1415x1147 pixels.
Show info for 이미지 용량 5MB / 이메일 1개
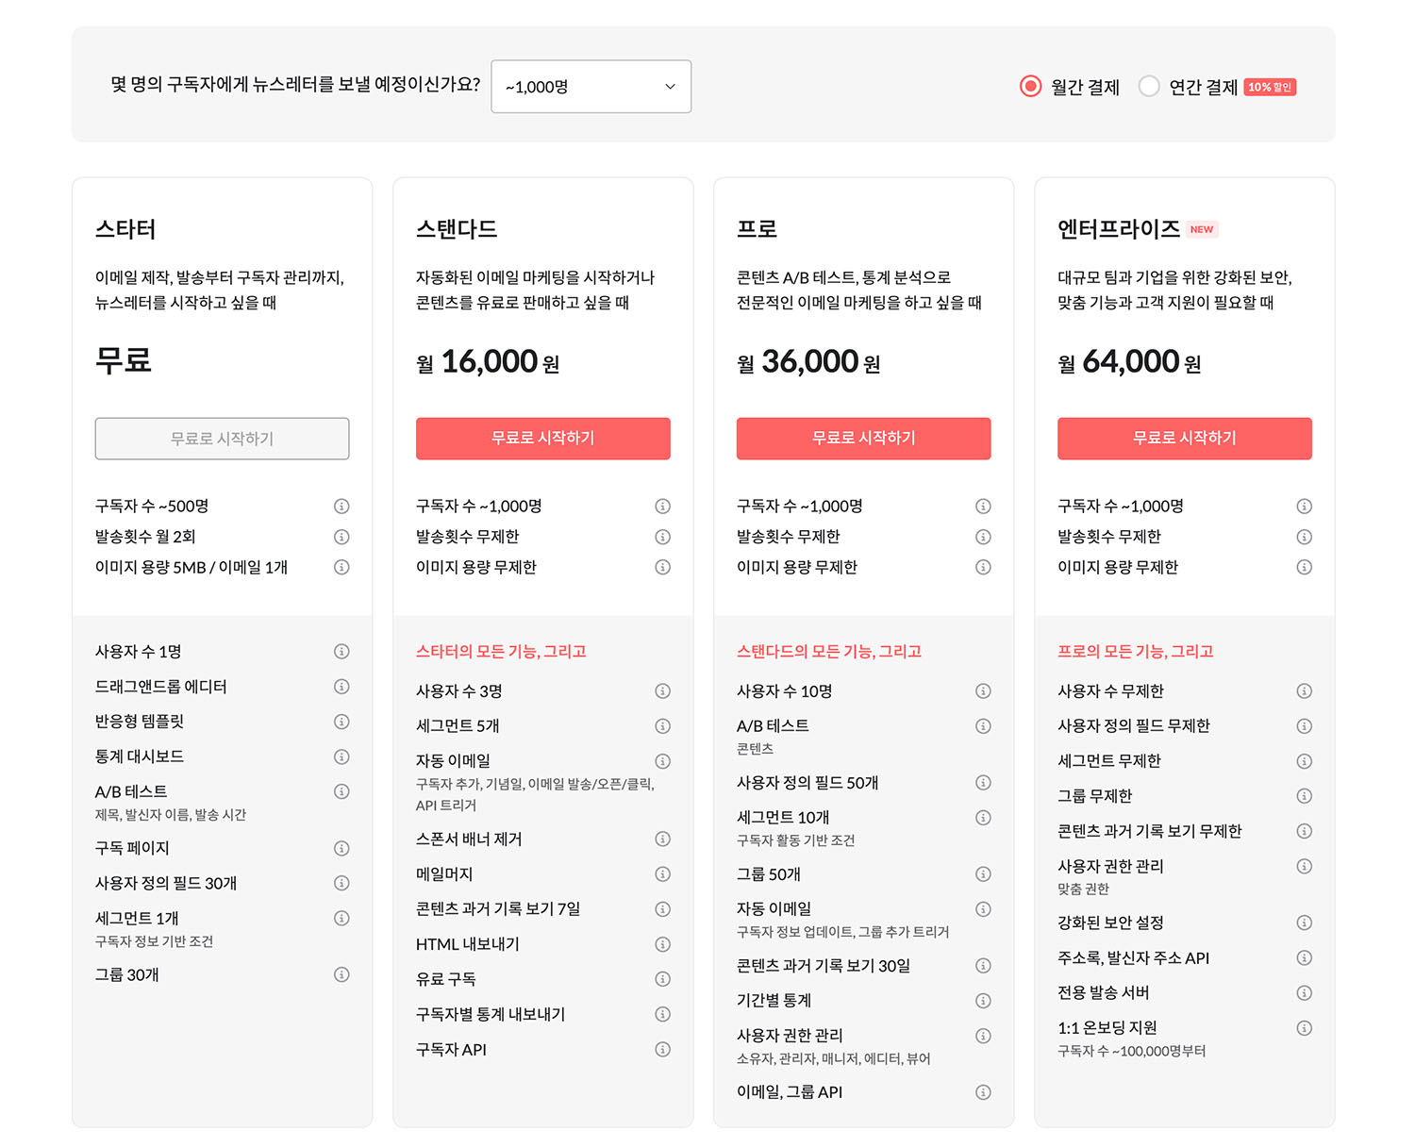tap(341, 567)
